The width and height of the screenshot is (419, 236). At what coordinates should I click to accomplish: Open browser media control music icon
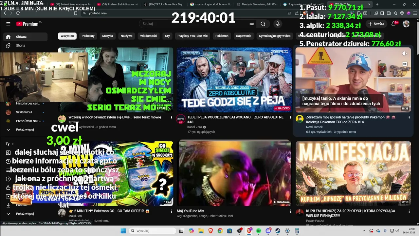tap(376, 13)
